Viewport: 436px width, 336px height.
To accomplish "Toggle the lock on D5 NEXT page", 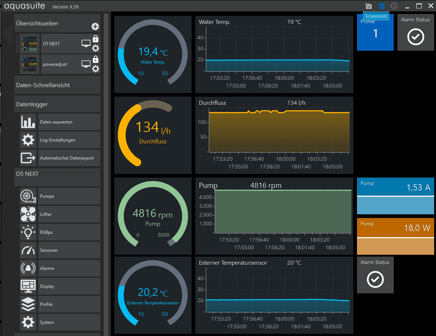I will click(x=95, y=38).
